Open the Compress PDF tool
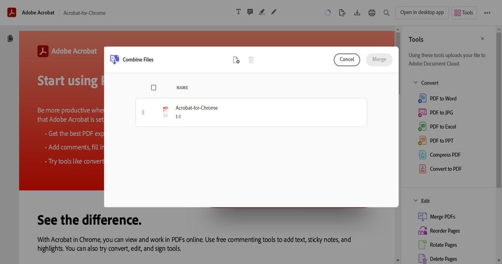Viewport: 502px width, 264px height. 439,155
